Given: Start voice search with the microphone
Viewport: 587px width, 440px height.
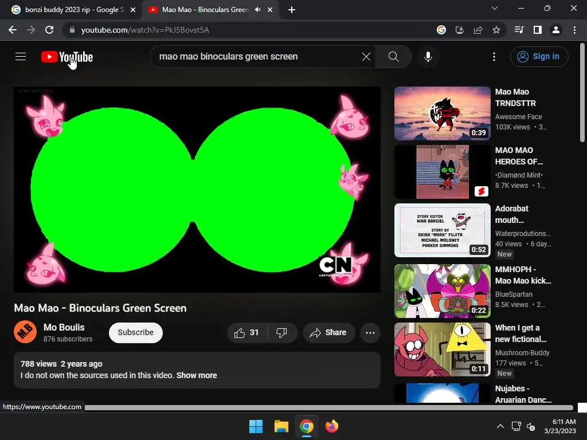Looking at the screenshot, I should [x=428, y=57].
